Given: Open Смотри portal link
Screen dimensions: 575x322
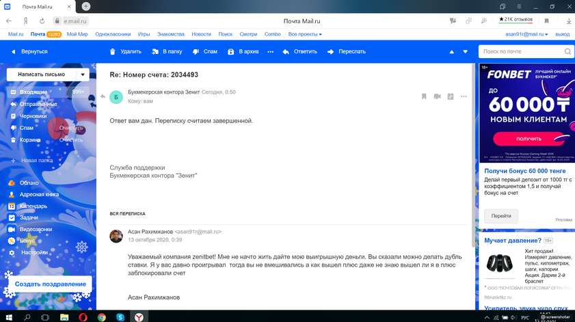Looking at the screenshot, I should pos(248,34).
